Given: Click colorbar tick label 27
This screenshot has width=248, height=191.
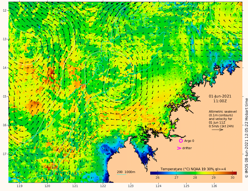Looking at the screenshot, I should (x=176, y=178).
